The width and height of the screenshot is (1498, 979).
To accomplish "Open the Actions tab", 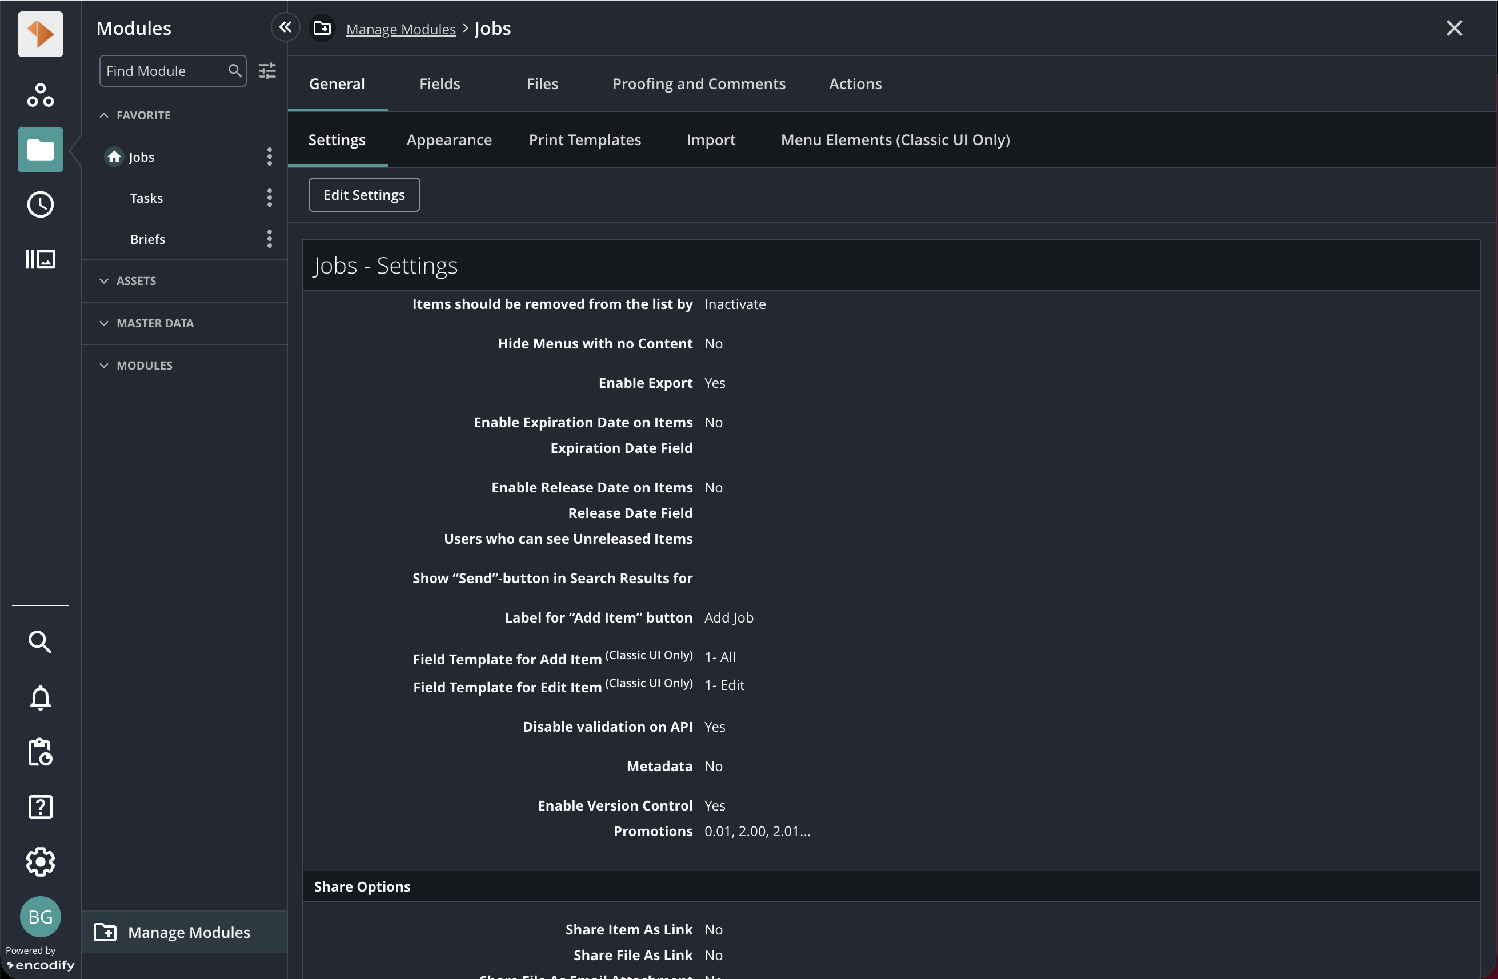I will click(855, 84).
